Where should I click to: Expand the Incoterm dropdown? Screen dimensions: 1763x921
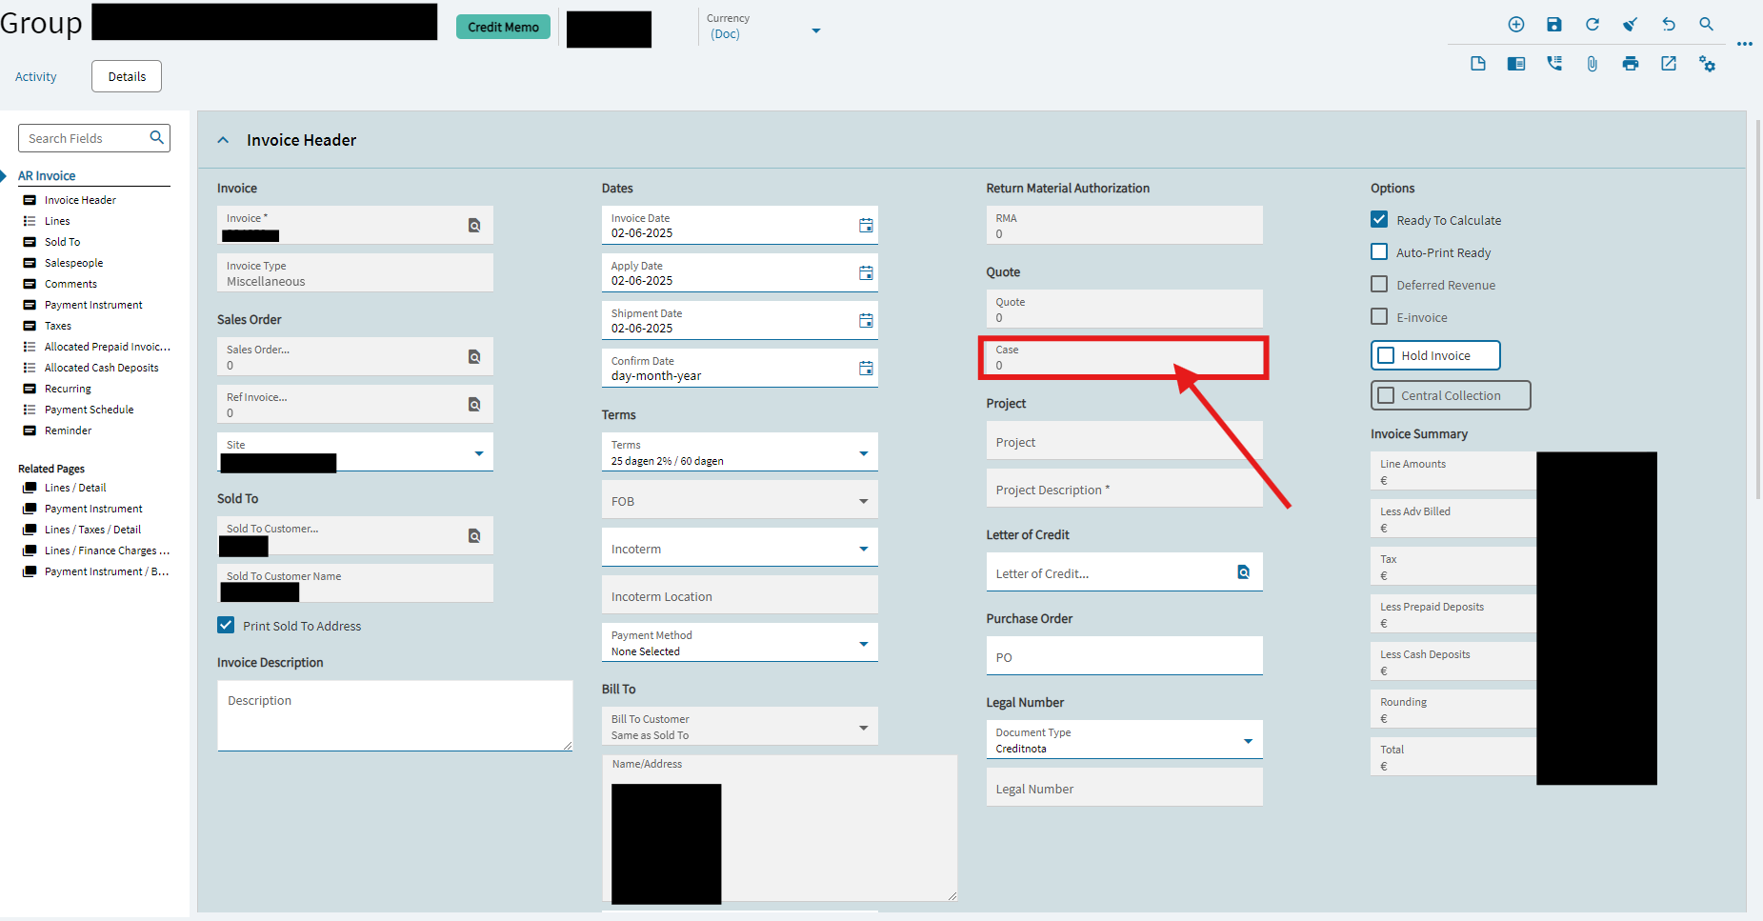coord(863,547)
